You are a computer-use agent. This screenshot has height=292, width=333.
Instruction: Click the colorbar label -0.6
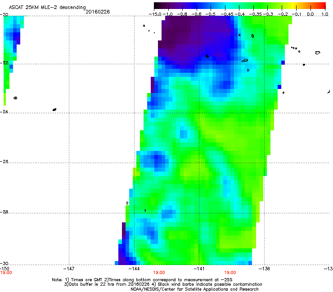click(196, 14)
